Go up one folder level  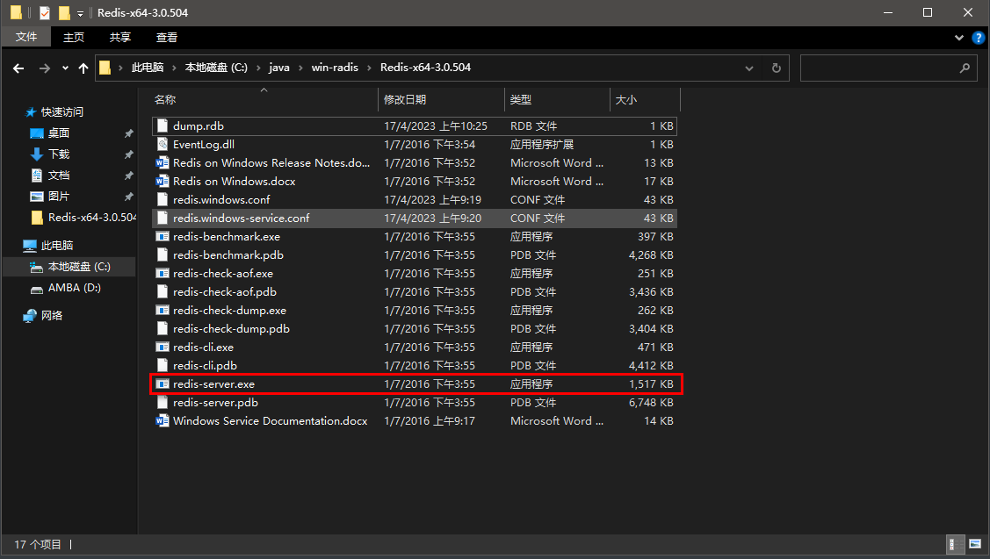83,68
